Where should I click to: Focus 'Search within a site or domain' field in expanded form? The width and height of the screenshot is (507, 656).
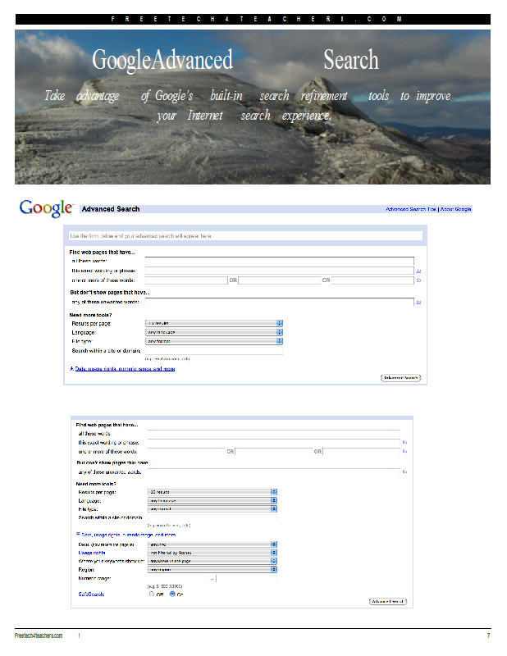coord(212,517)
